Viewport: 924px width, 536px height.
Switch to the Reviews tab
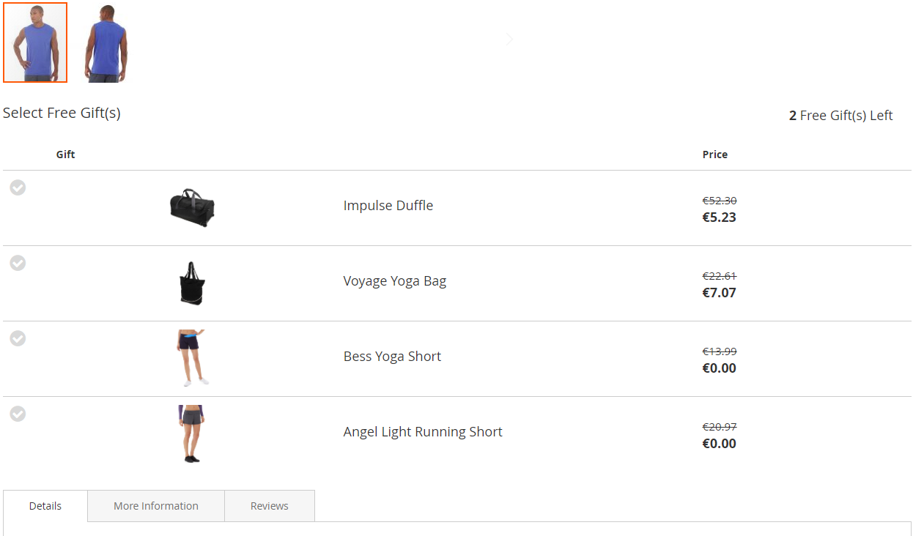coord(270,506)
